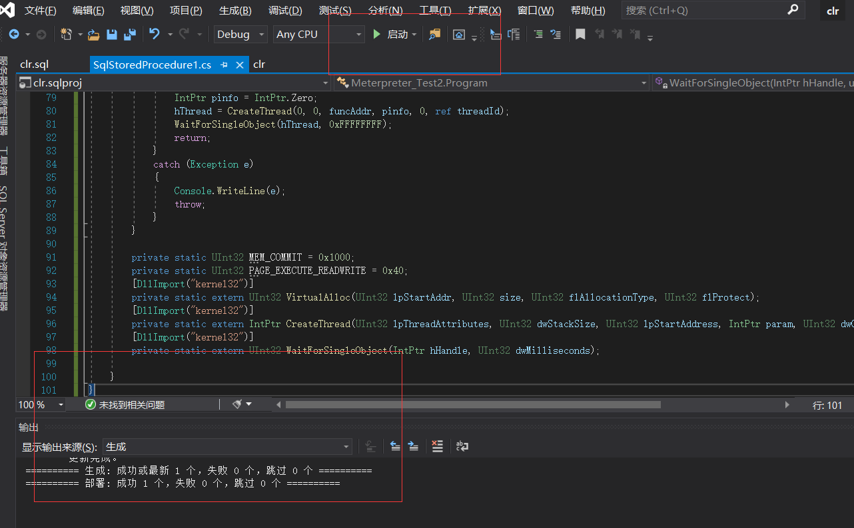Image resolution: width=854 pixels, height=528 pixels.
Task: Close the SqlStoredProcedure1.cs tab
Action: 240,65
